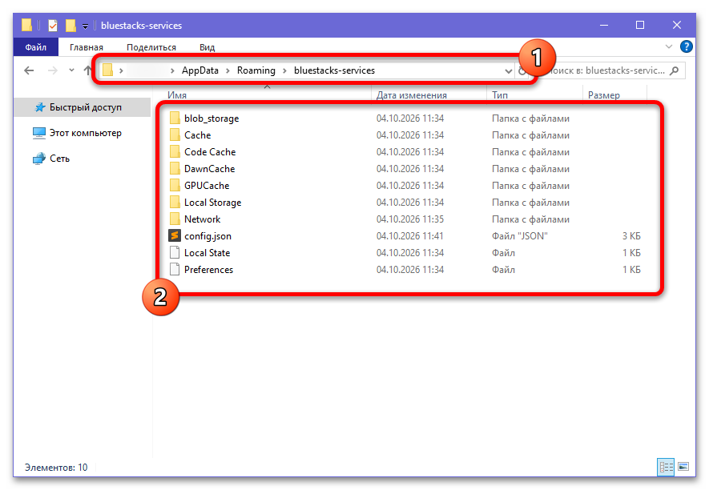Viewport: 709px width, 490px height.
Task: Go back with the left arrow
Action: (29, 70)
